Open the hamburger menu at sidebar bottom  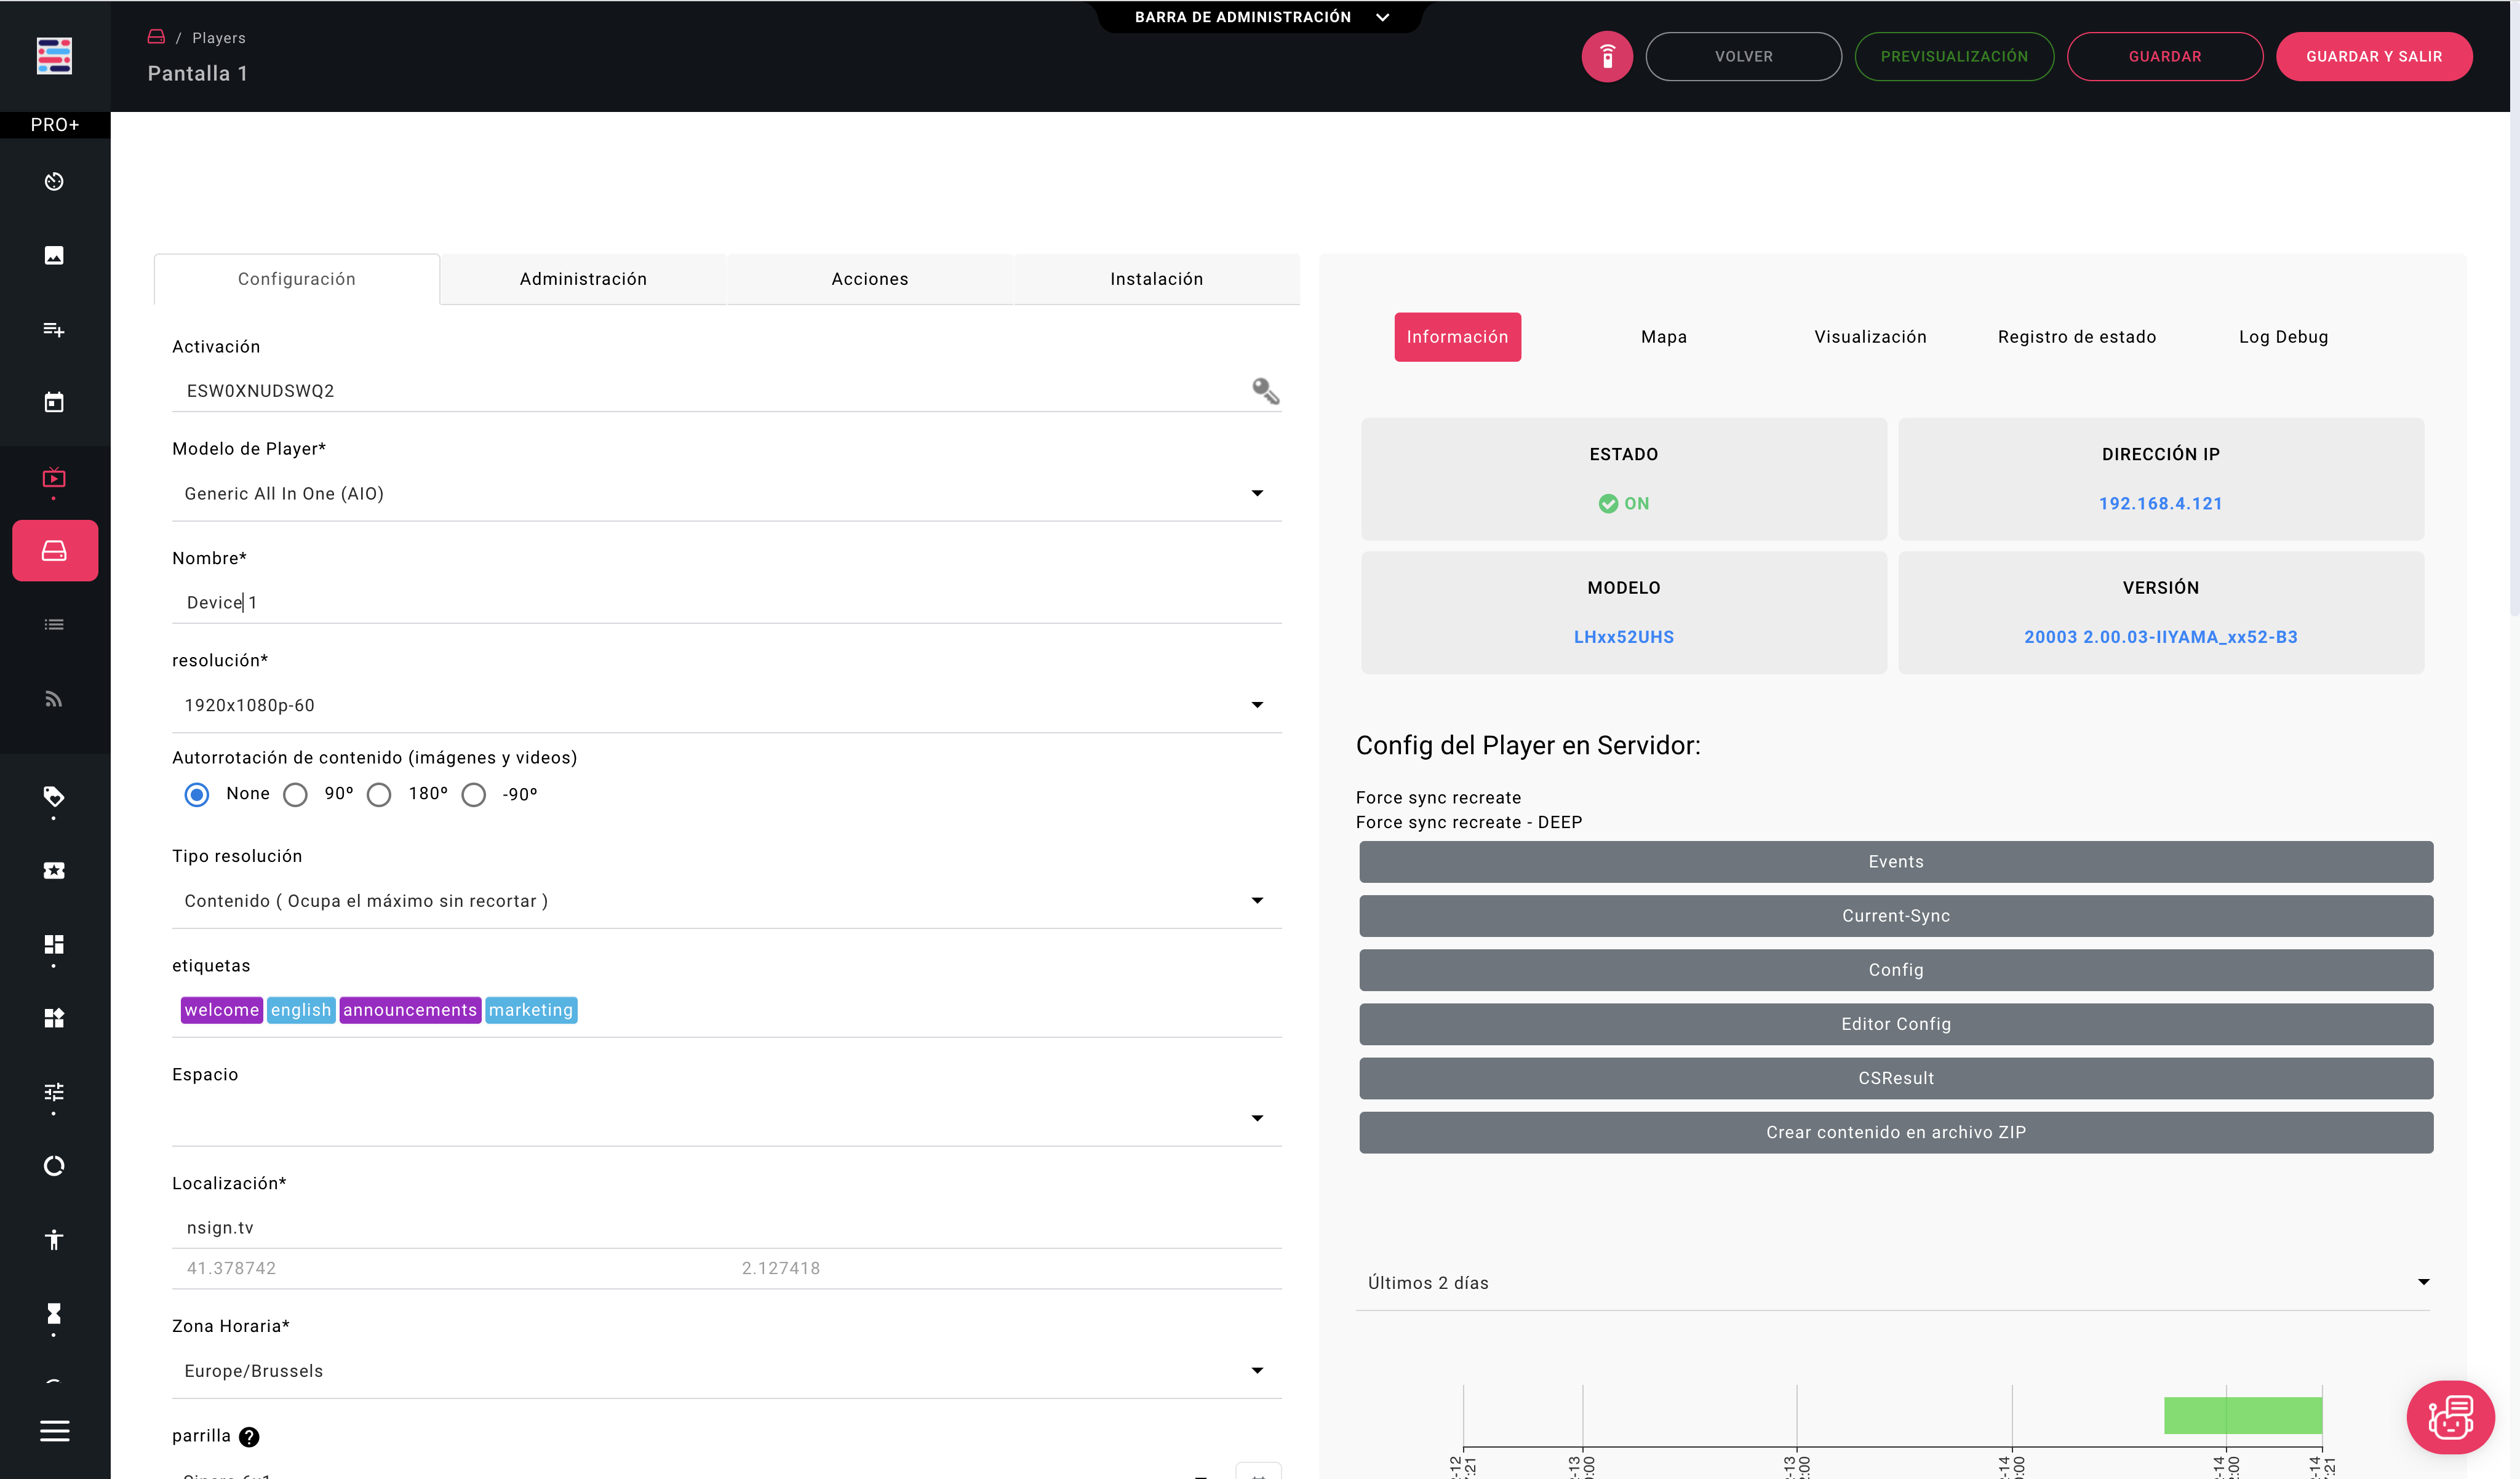pos(54,1430)
